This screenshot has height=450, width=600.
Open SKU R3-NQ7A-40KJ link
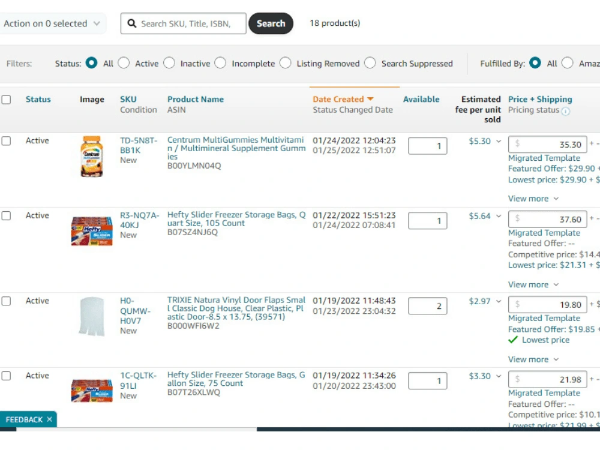coord(140,220)
